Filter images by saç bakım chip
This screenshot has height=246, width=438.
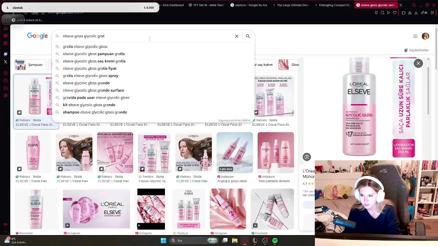click(265, 65)
